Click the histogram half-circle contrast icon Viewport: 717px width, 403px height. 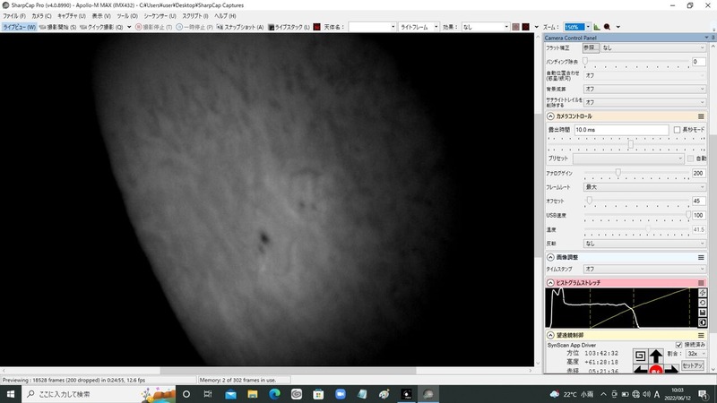coord(703,322)
